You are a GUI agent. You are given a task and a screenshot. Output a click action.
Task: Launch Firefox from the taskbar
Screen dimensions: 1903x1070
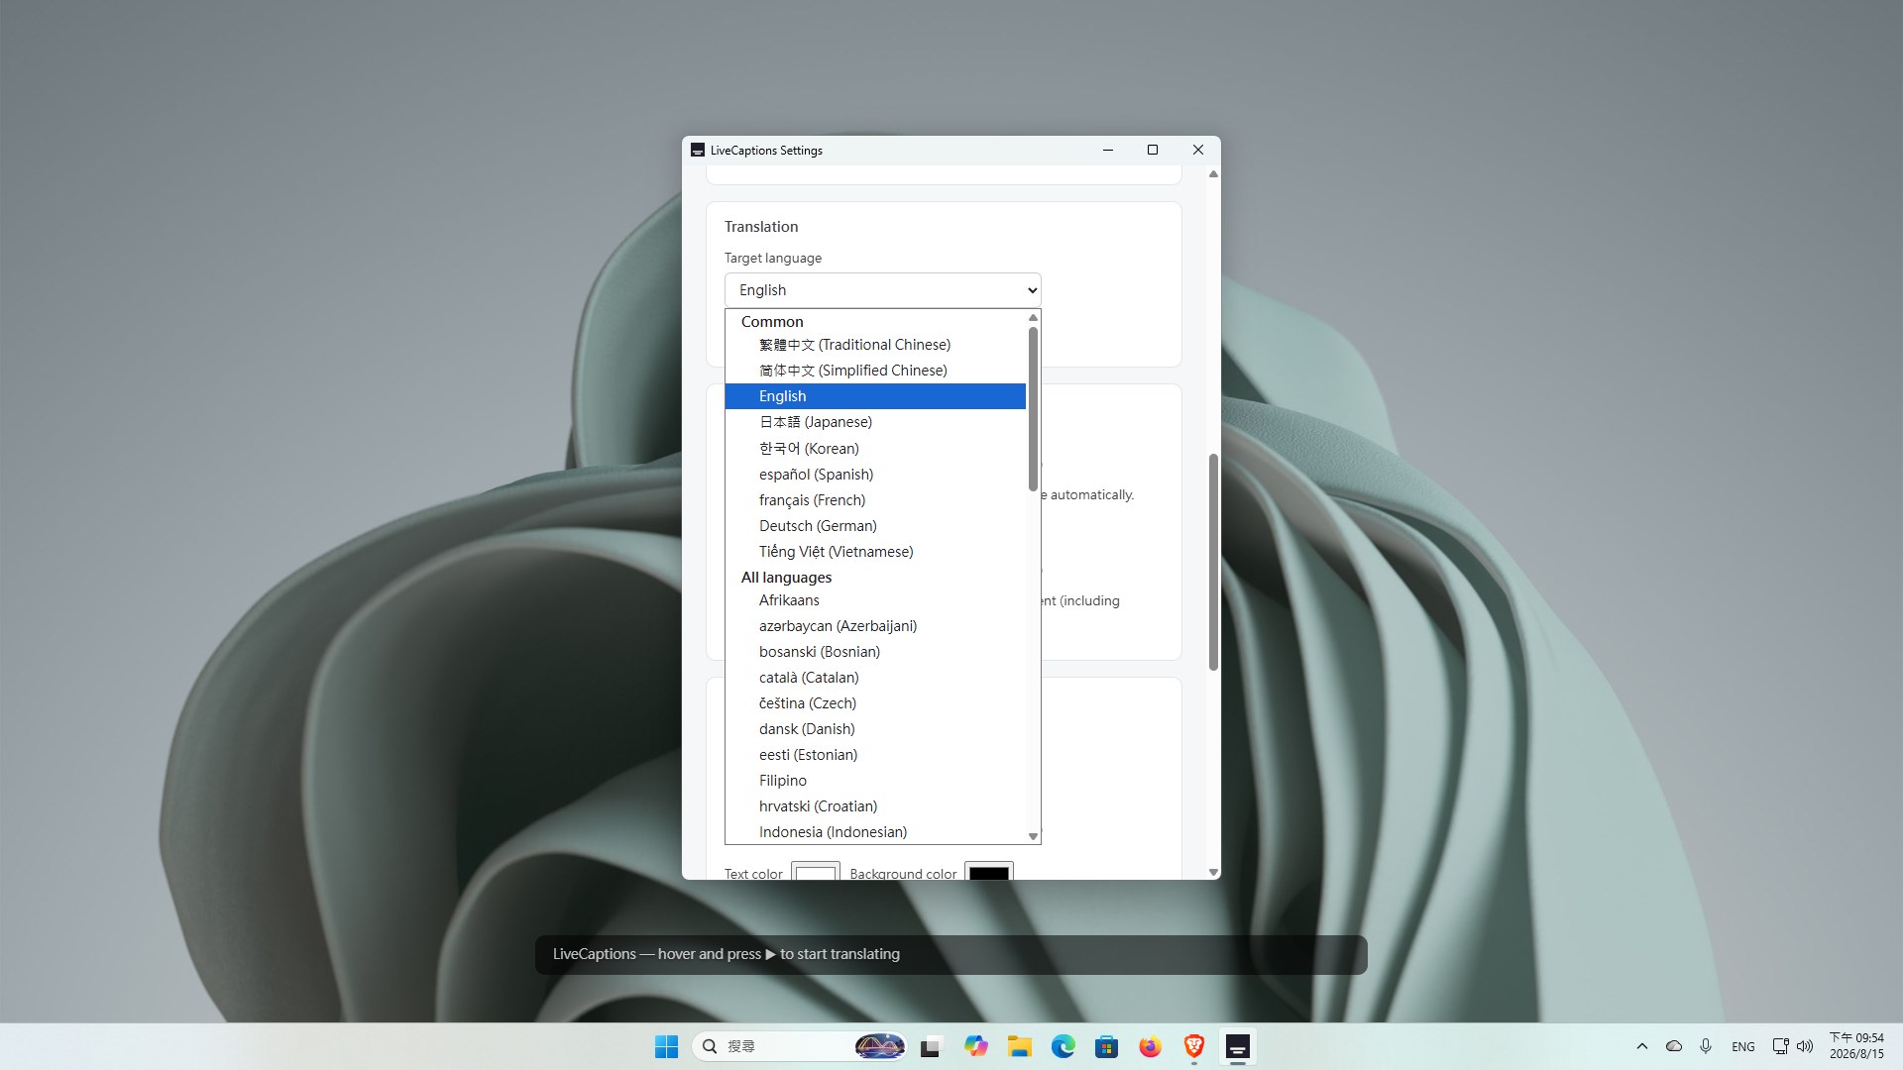1150,1046
